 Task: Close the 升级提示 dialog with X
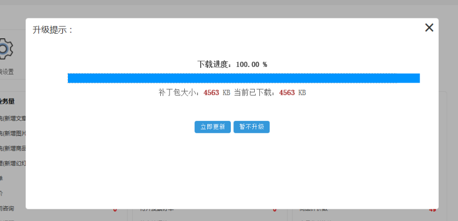429,28
